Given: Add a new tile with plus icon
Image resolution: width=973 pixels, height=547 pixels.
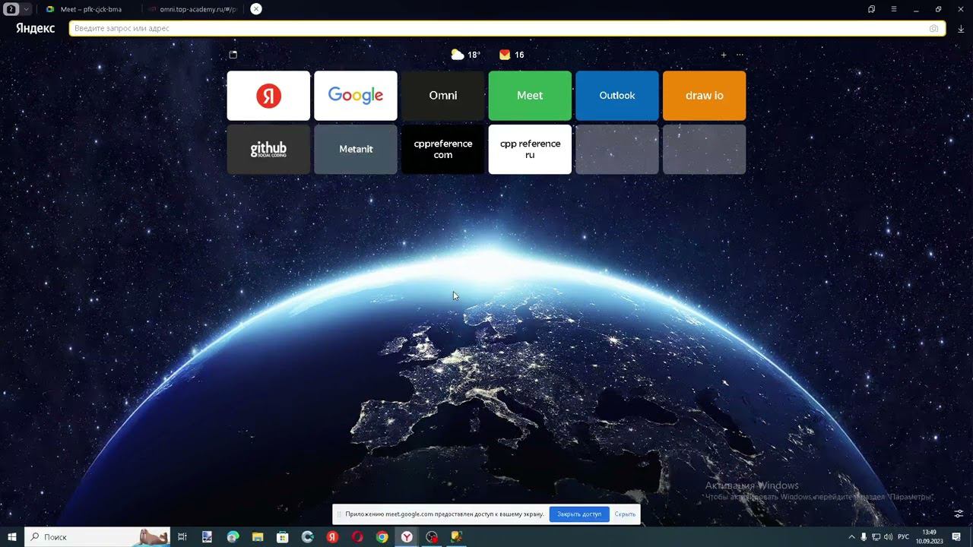Looking at the screenshot, I should [x=724, y=55].
